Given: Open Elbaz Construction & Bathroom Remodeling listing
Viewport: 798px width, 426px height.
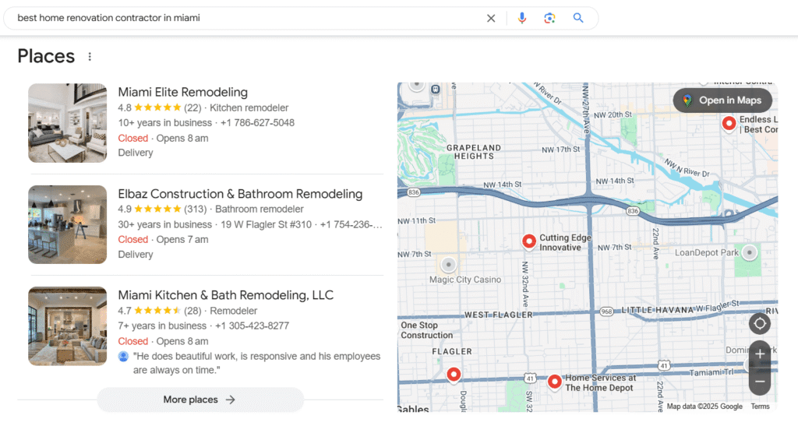Looking at the screenshot, I should (240, 194).
